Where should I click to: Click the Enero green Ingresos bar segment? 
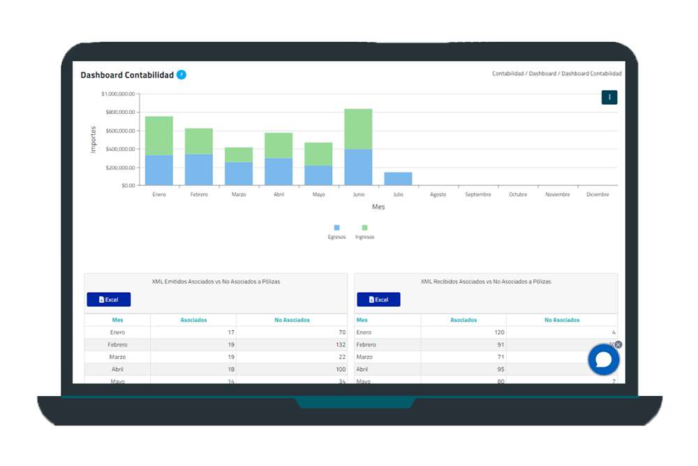pos(159,136)
